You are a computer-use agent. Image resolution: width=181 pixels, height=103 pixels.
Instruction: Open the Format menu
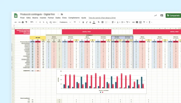pos(51,18)
